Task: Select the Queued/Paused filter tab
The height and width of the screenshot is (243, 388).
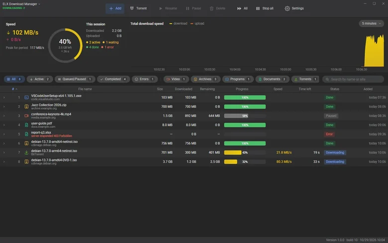Action: [75, 79]
